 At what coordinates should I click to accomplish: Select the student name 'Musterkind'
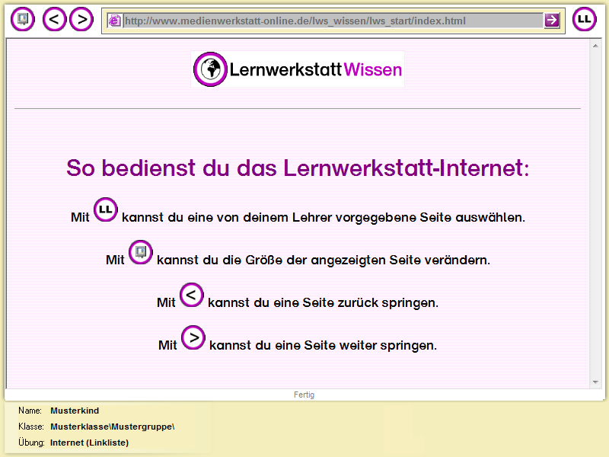pos(75,411)
